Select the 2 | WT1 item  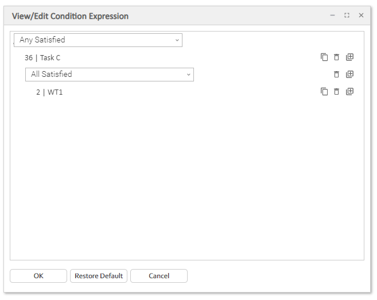pos(49,92)
